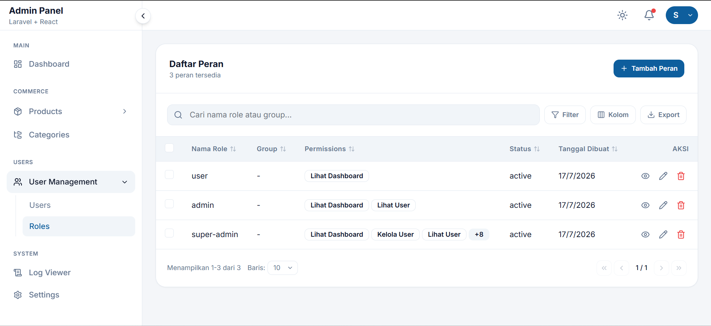Edit the super-admin role
This screenshot has height=326, width=711.
pyautogui.click(x=663, y=234)
